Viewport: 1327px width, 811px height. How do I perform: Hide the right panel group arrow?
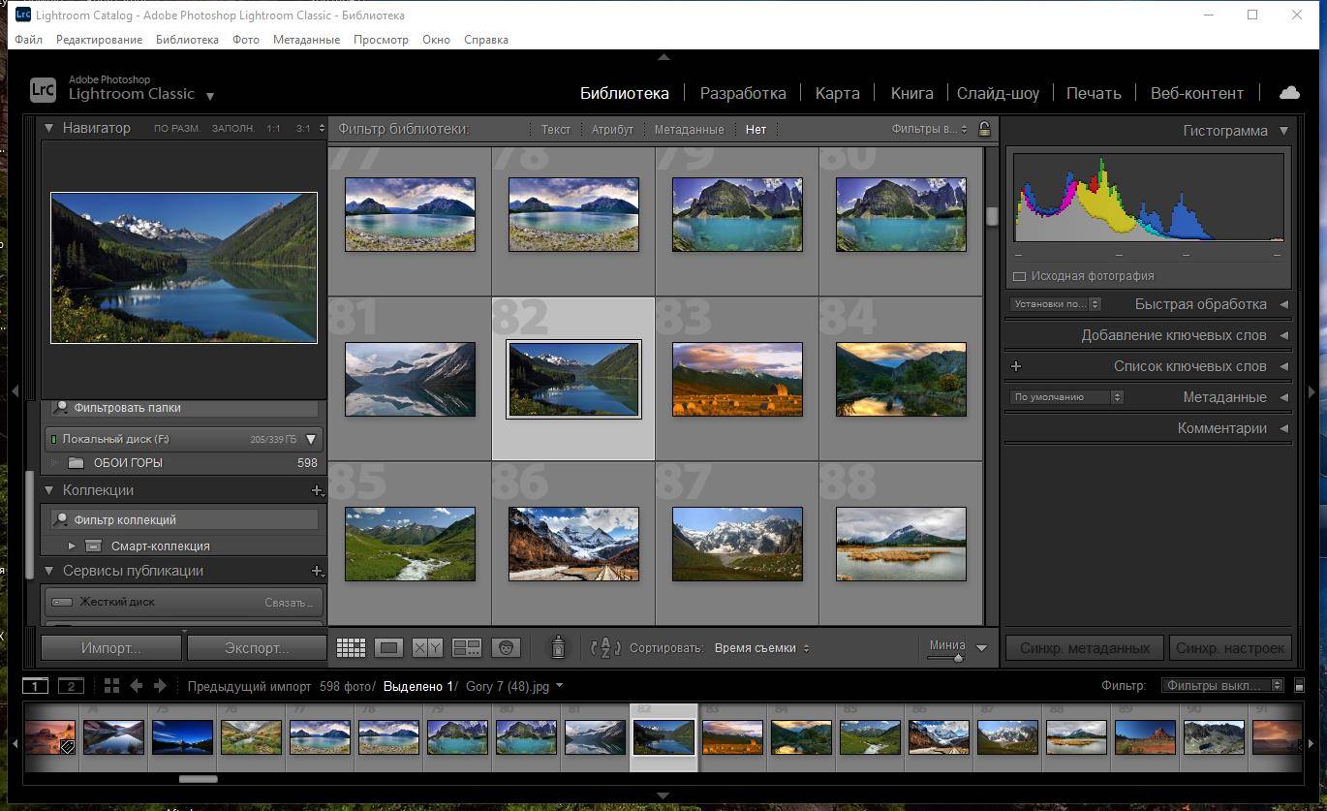coord(1312,391)
